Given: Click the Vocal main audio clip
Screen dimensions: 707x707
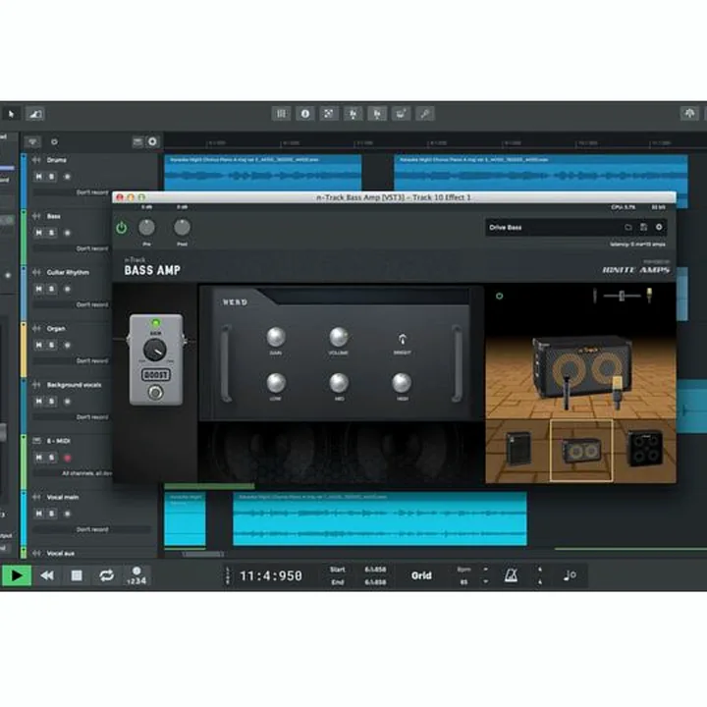Looking at the screenshot, I should 380,518.
